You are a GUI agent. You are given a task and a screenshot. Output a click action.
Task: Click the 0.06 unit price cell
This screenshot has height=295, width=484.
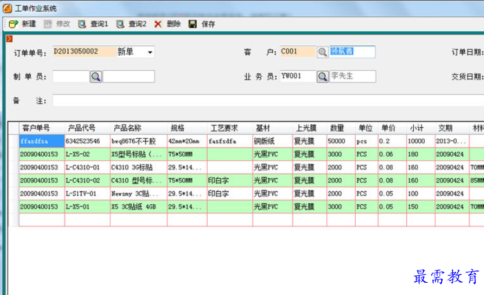392,154
